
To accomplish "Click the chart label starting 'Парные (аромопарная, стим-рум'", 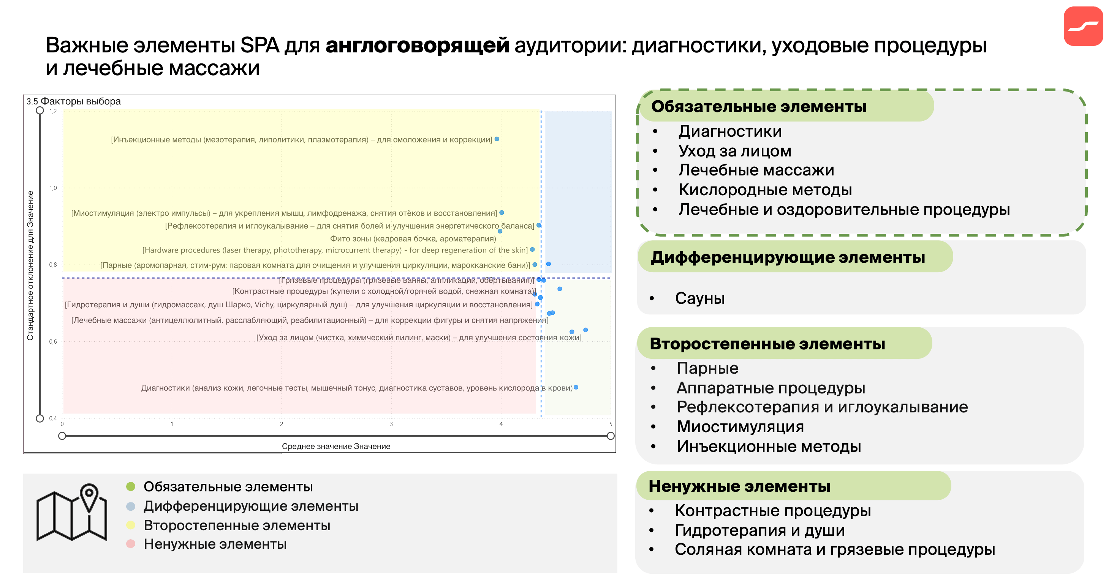I will click(315, 265).
